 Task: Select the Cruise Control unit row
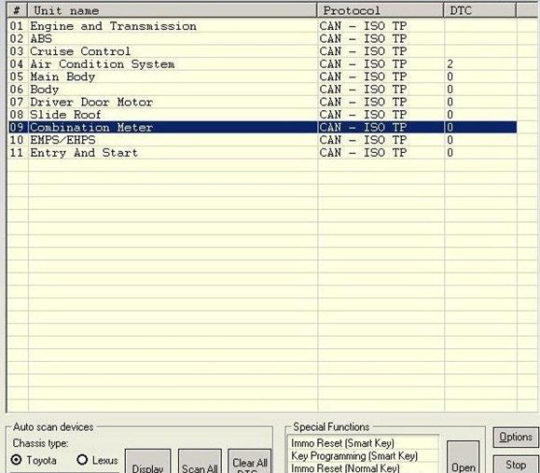point(262,51)
